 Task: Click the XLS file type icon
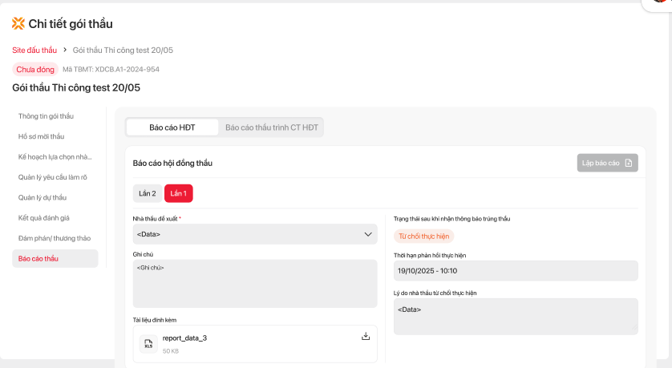click(148, 344)
